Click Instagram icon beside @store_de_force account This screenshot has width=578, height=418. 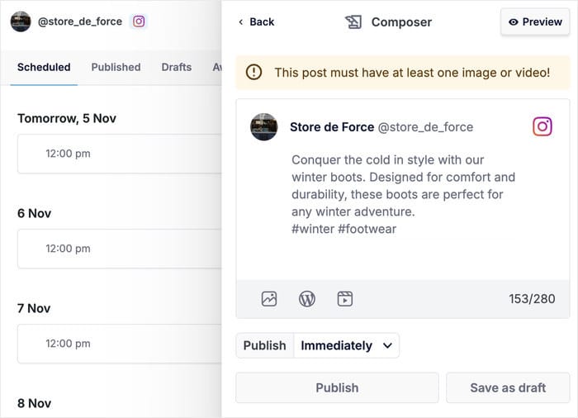[139, 21]
